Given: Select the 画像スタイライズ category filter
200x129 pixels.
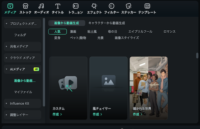Looking at the screenshot, I should click(127, 38).
